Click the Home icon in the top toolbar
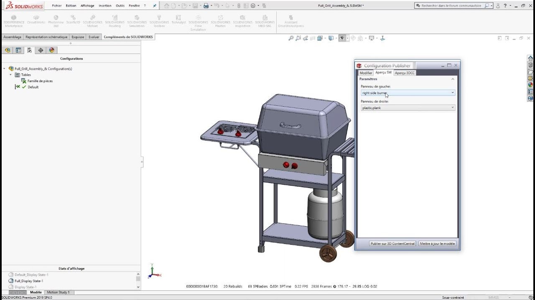 [x=167, y=6]
